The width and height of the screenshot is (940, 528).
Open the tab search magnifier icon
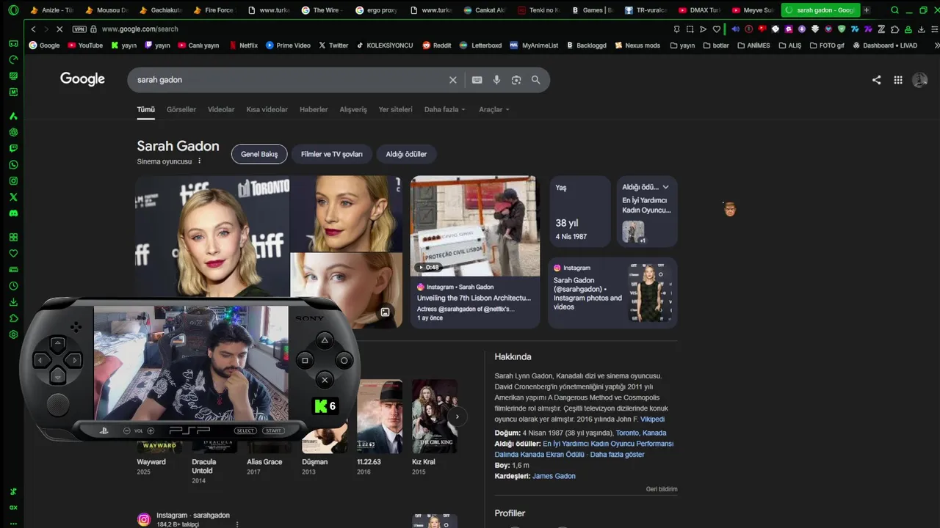point(894,10)
